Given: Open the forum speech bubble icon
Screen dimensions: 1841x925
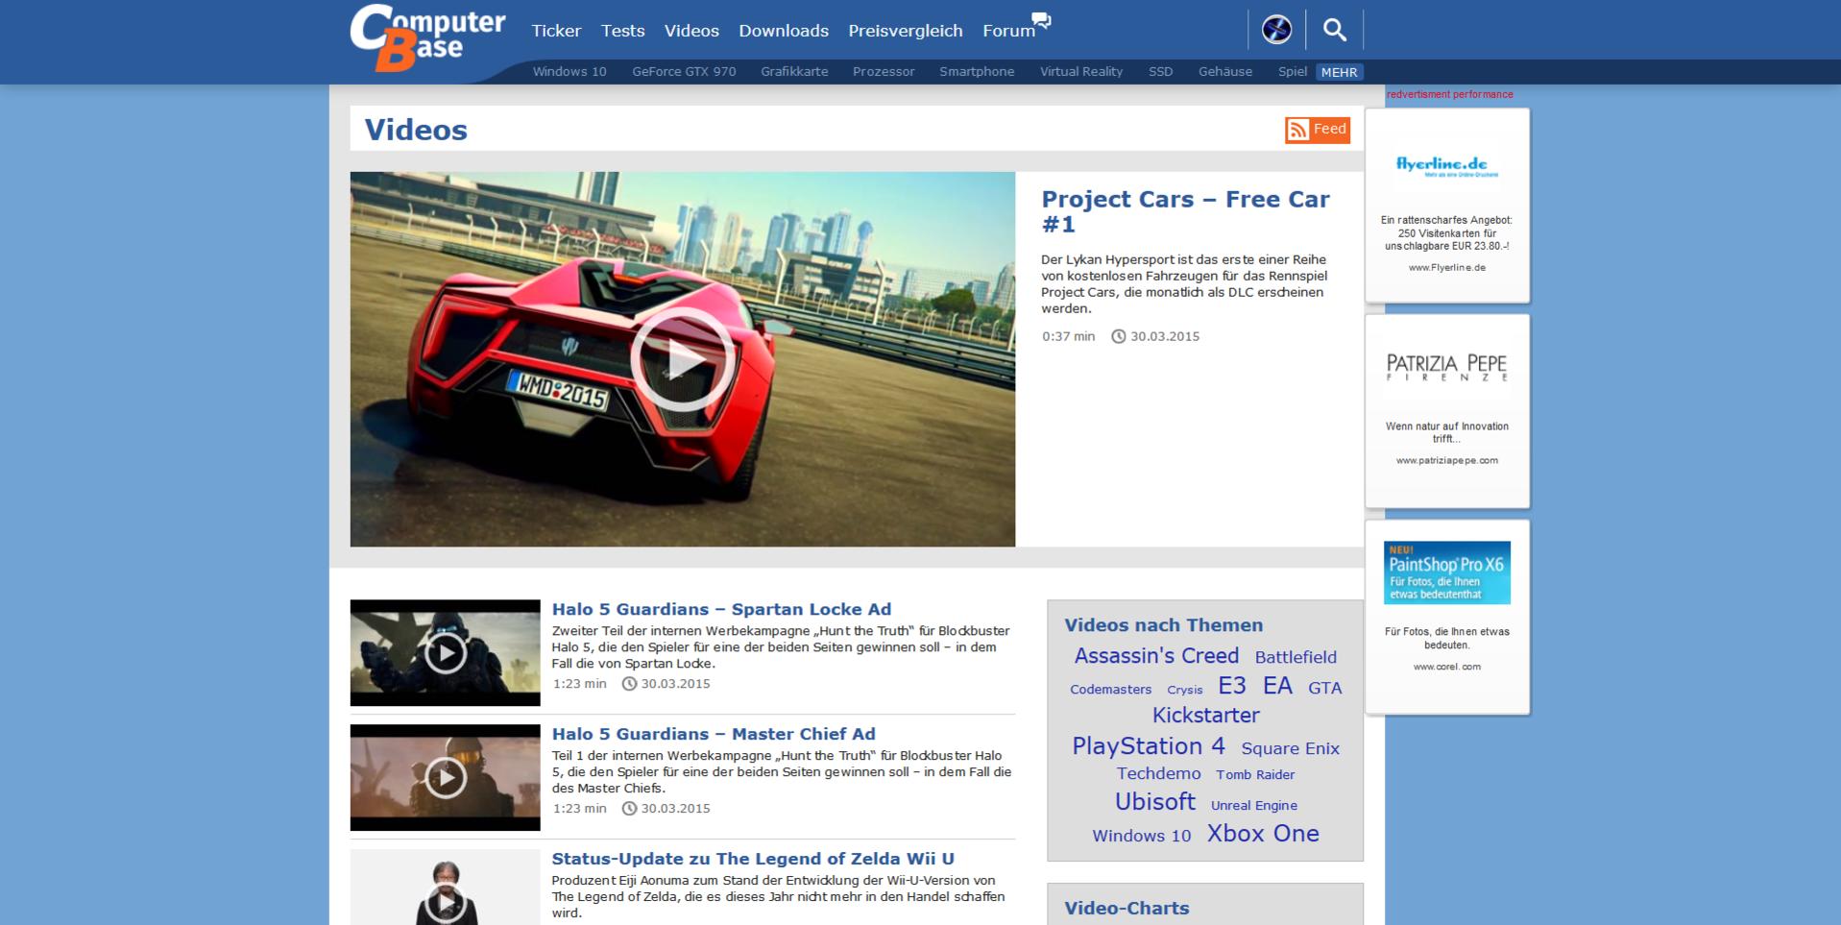Looking at the screenshot, I should pyautogui.click(x=1041, y=20).
